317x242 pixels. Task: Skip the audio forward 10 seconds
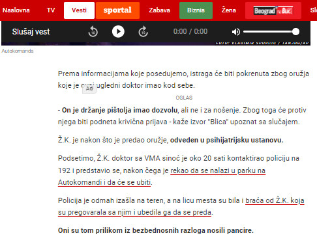143,32
